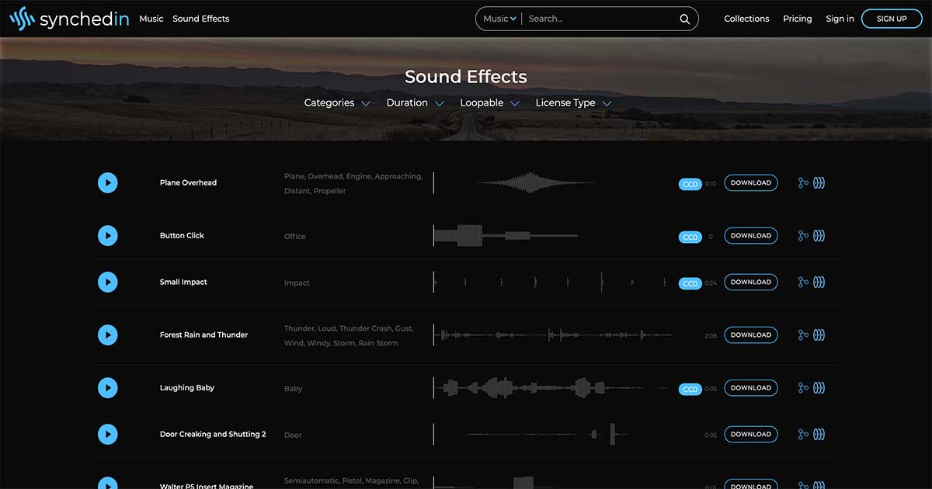Open the Music search-type dropdown

499,19
